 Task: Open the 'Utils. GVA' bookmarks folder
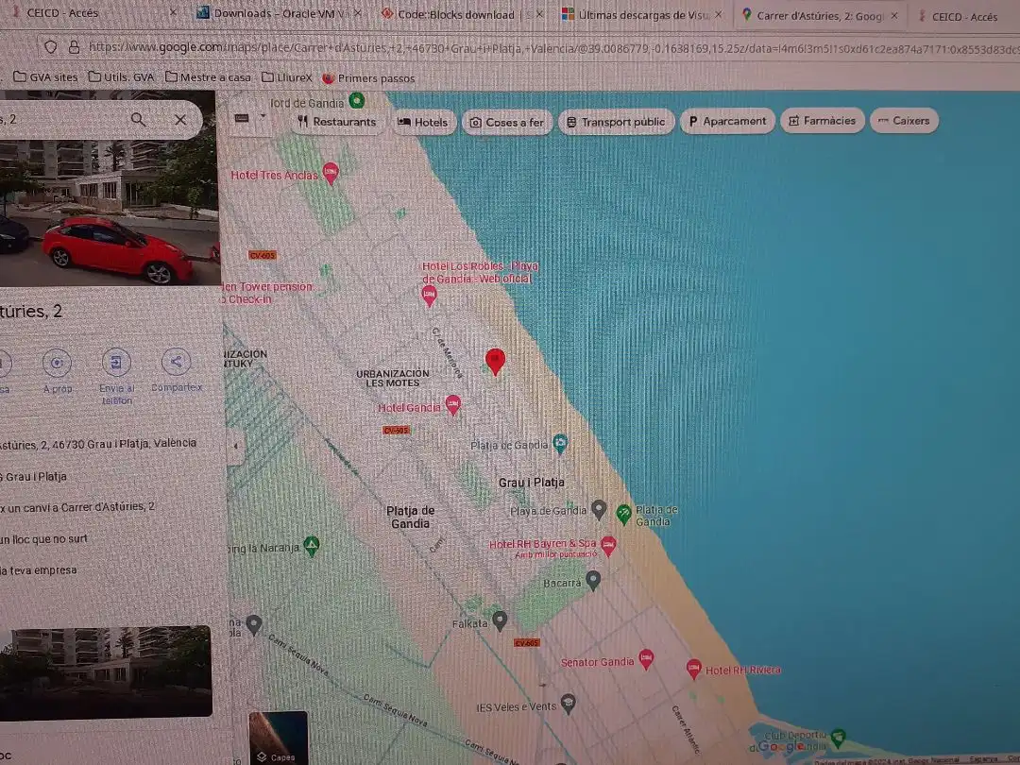click(x=122, y=76)
